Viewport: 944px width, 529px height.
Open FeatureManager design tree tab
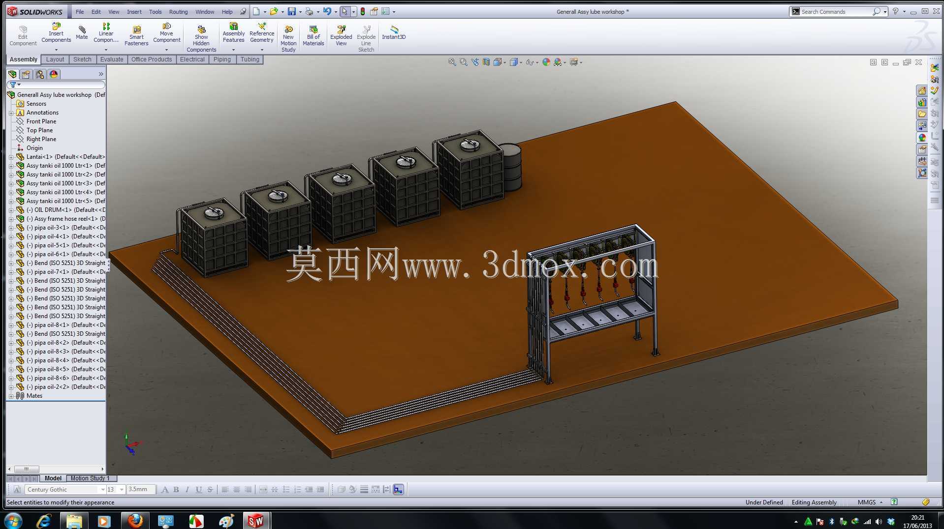pos(12,74)
